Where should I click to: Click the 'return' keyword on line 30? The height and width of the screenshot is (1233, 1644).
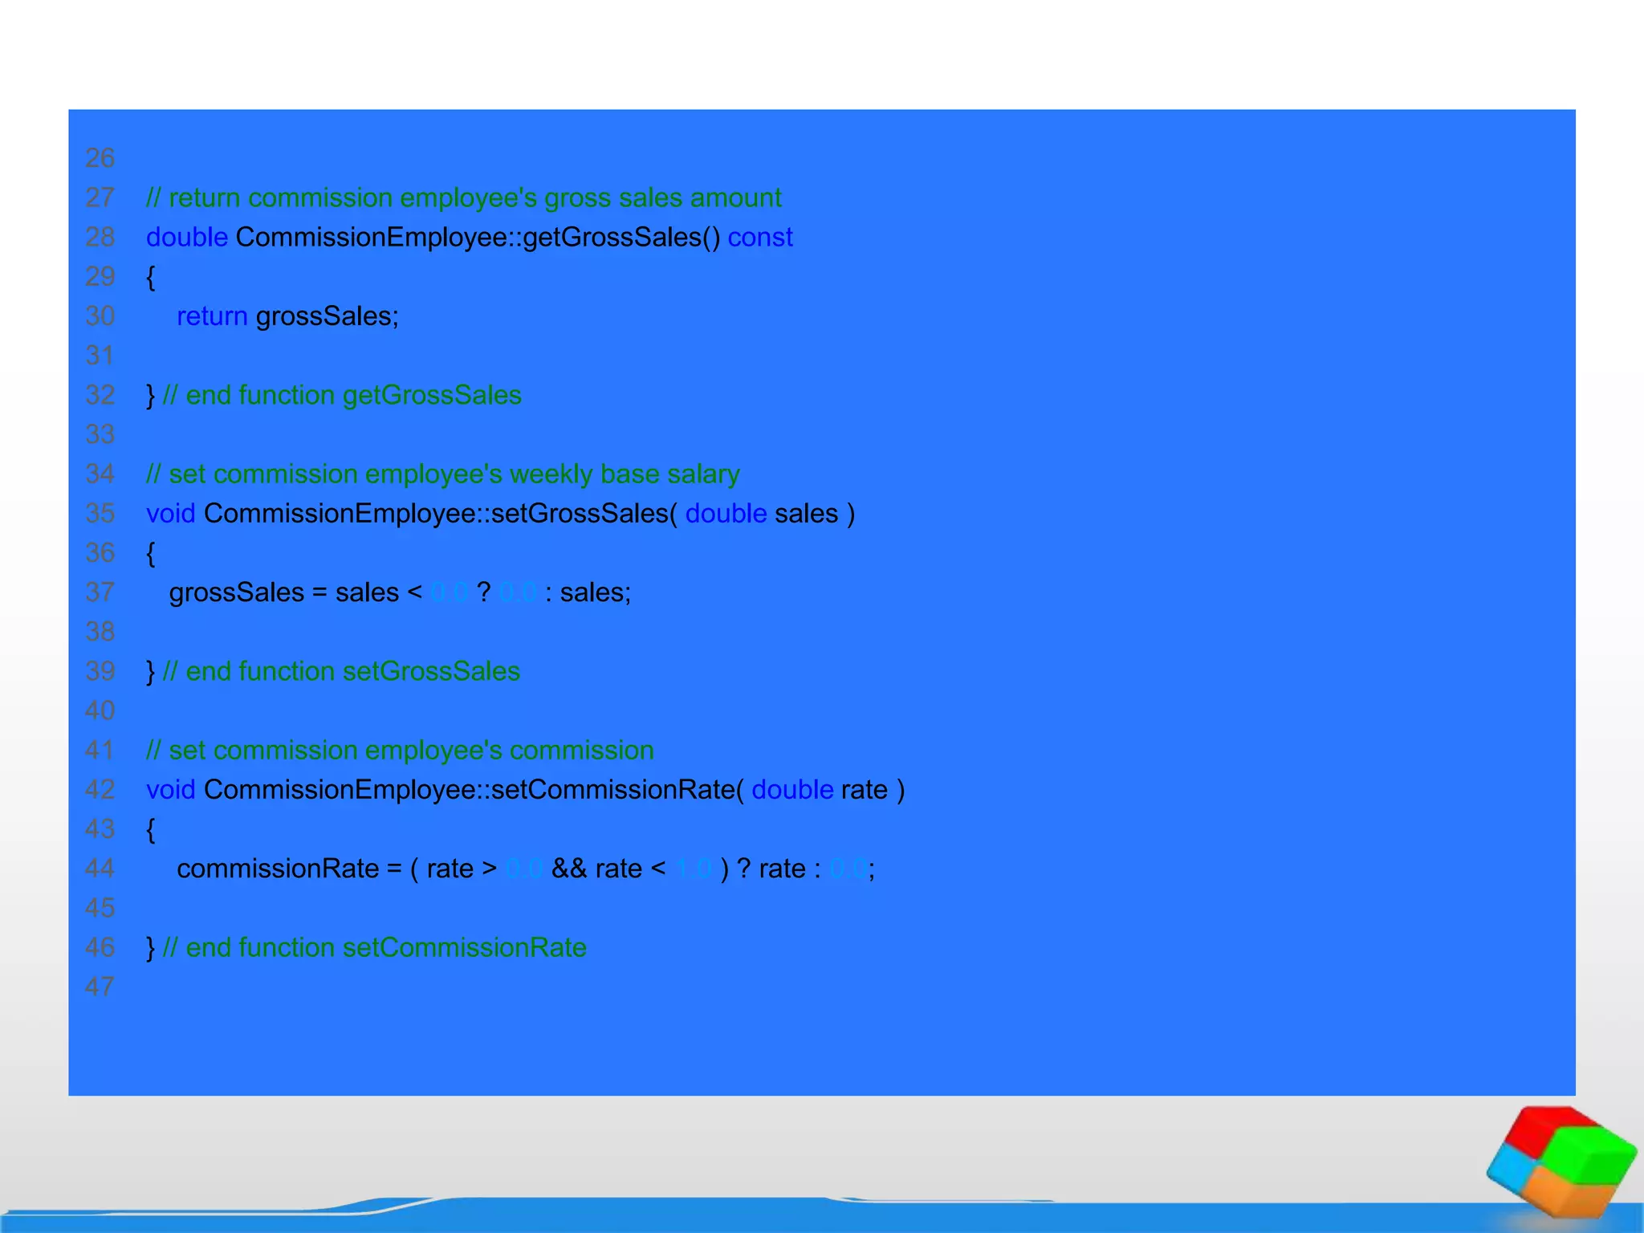click(x=212, y=316)
